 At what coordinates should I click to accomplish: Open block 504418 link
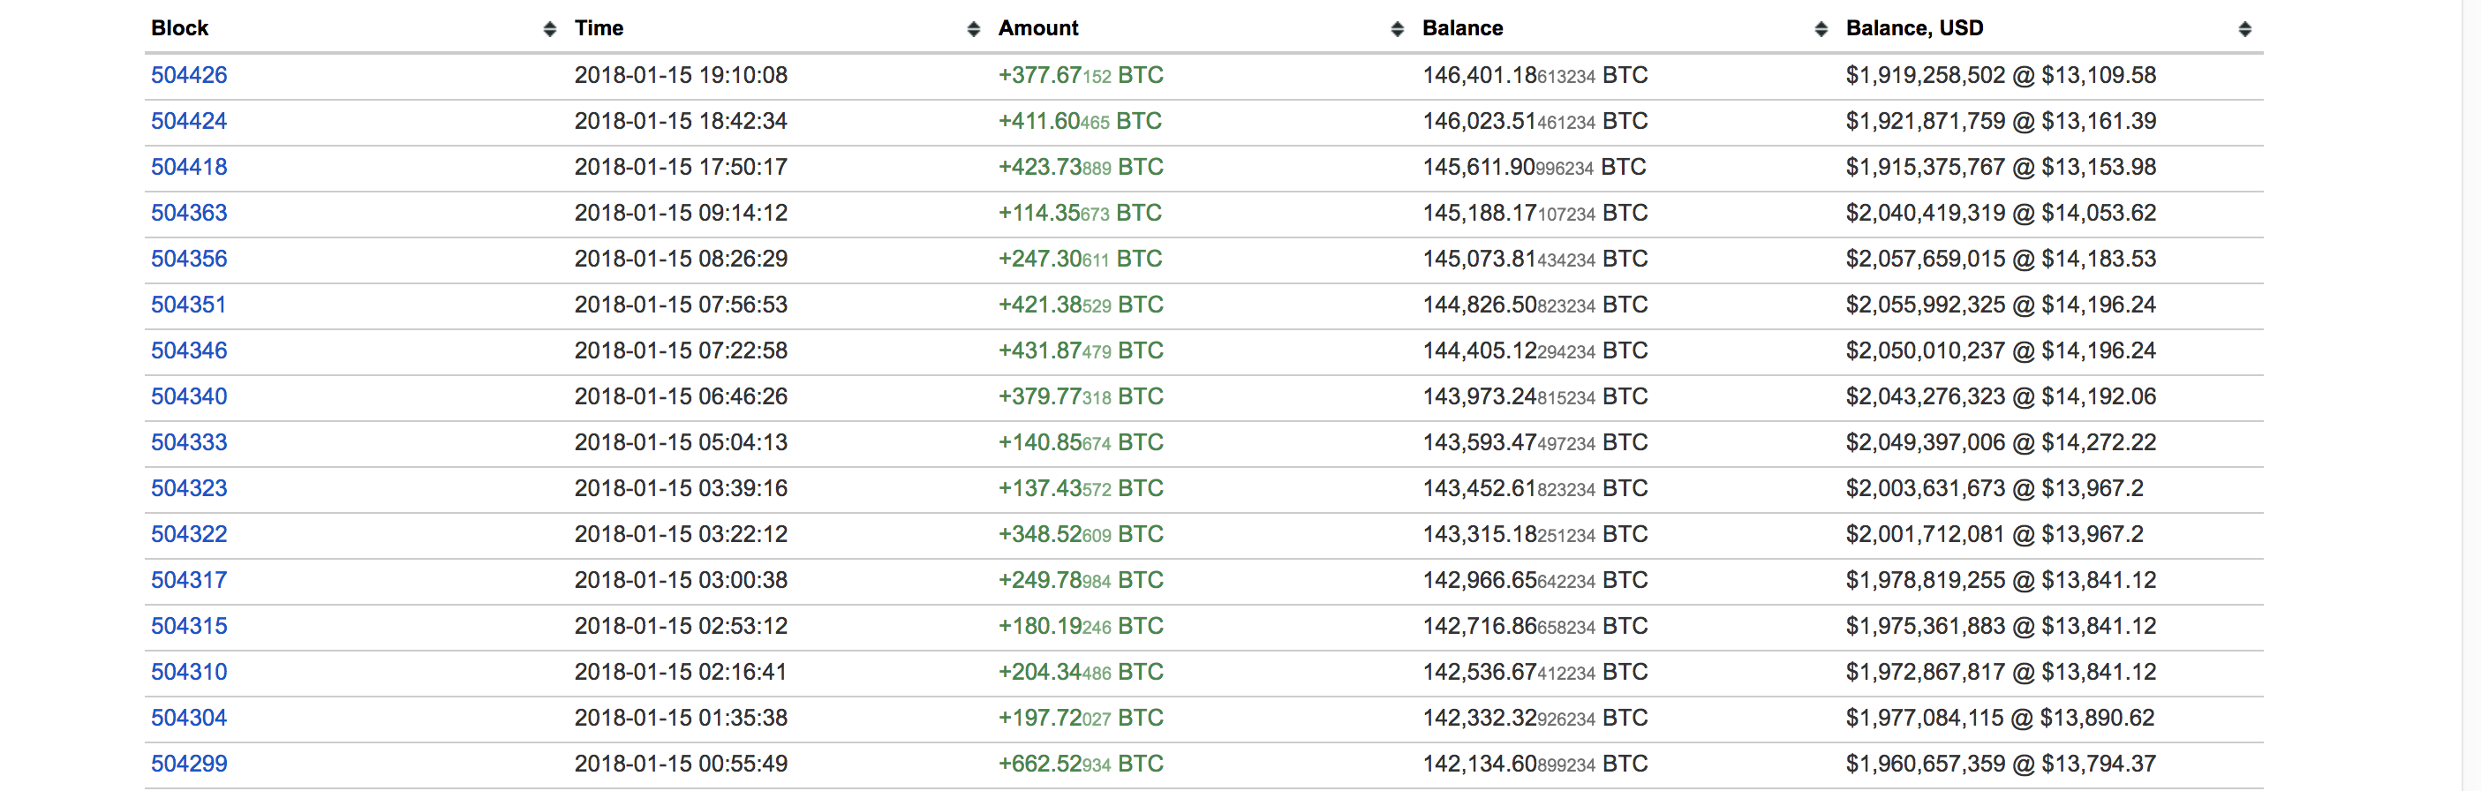189,167
